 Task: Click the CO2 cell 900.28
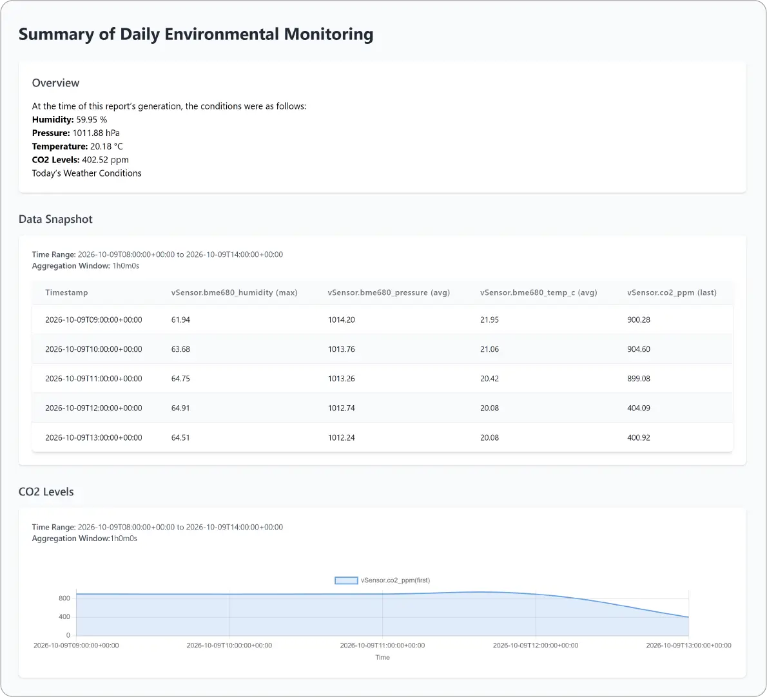click(639, 320)
